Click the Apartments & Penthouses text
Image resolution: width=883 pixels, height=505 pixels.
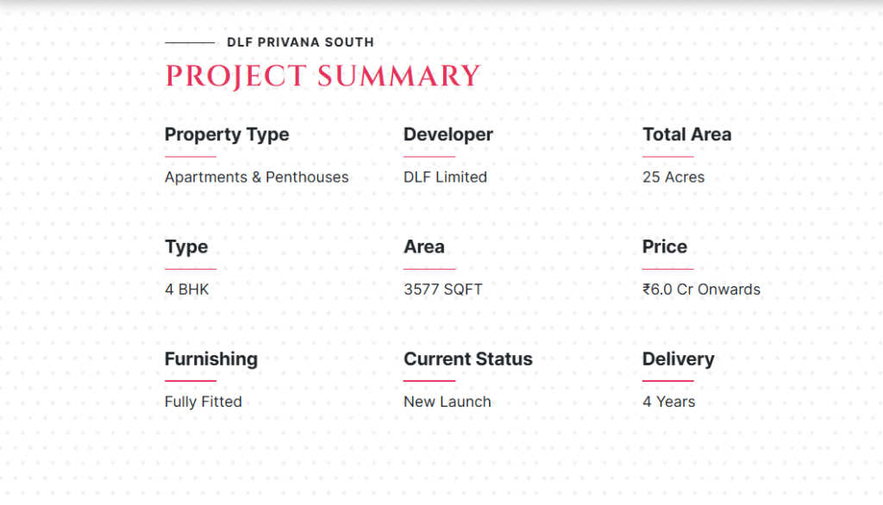click(257, 178)
